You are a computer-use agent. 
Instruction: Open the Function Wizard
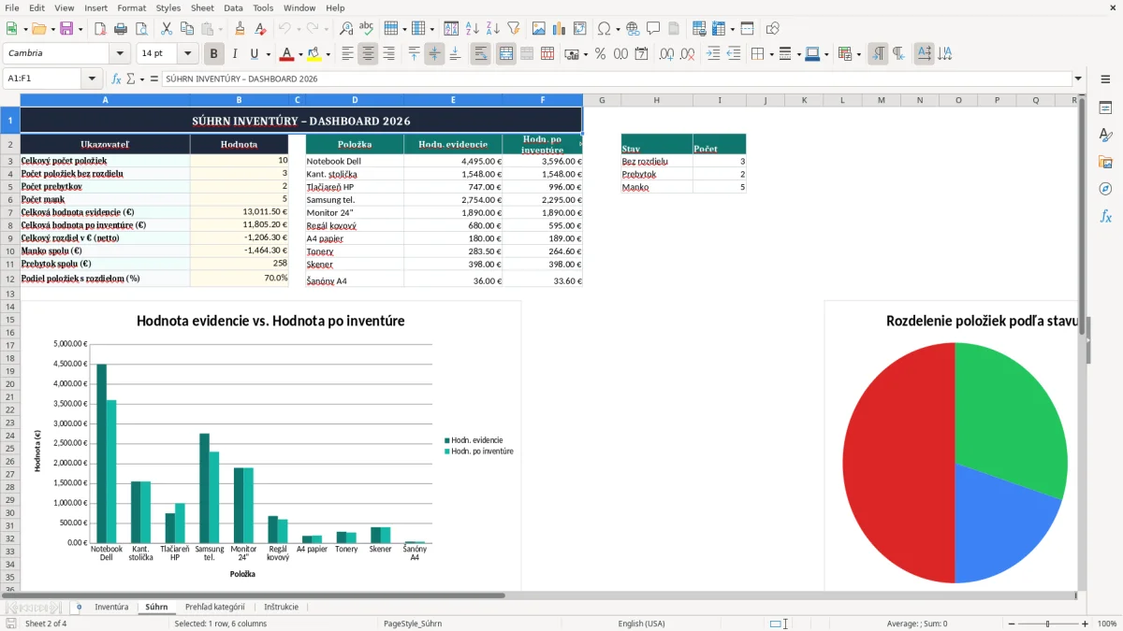point(117,79)
